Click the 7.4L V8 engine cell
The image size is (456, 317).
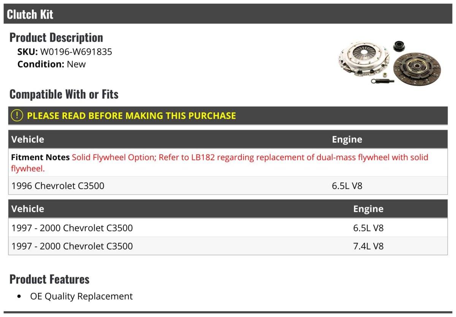coord(368,246)
